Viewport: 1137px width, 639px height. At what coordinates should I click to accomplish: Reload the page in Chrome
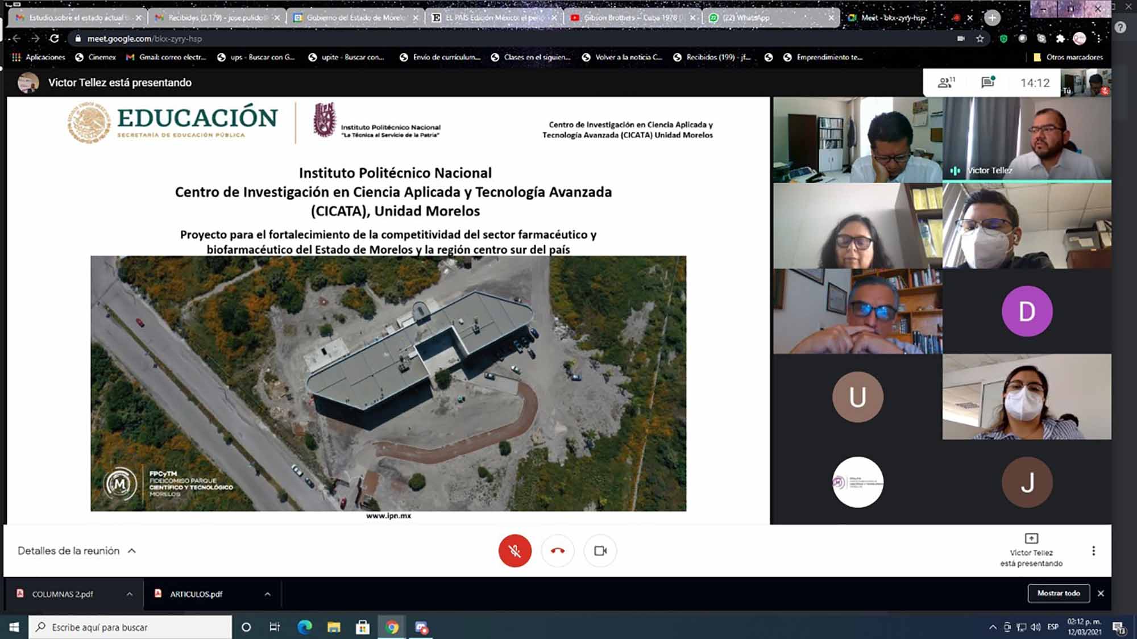click(54, 39)
